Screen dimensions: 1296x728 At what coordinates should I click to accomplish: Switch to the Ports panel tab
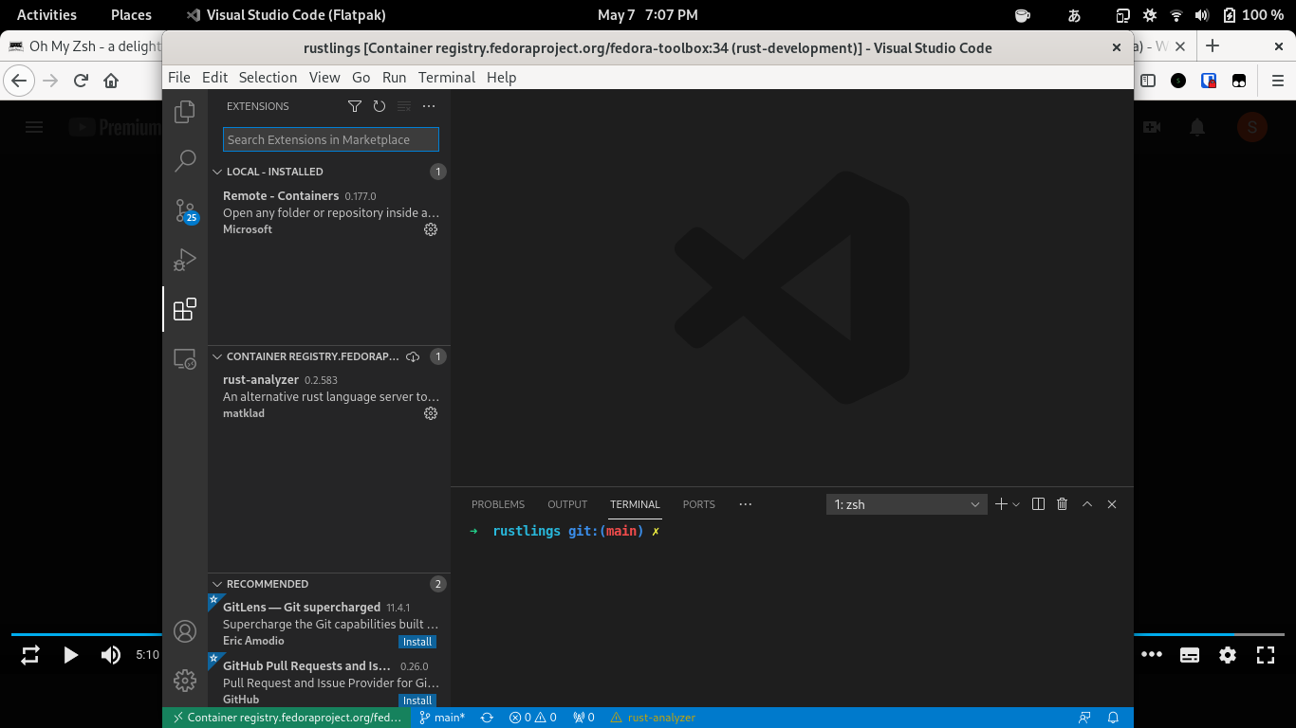click(699, 504)
